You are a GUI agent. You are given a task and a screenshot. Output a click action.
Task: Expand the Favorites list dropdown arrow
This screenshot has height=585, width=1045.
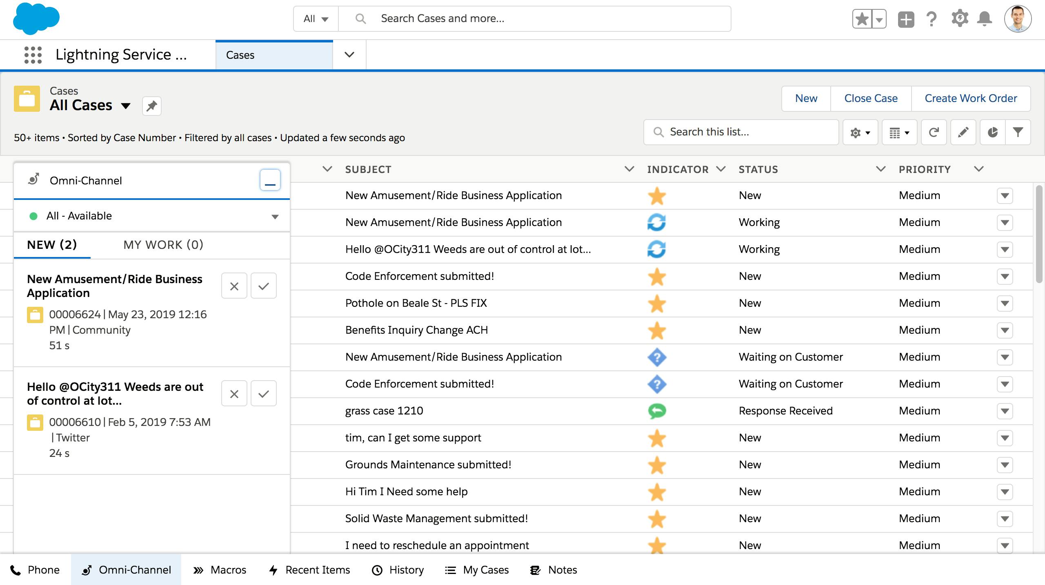[879, 19]
